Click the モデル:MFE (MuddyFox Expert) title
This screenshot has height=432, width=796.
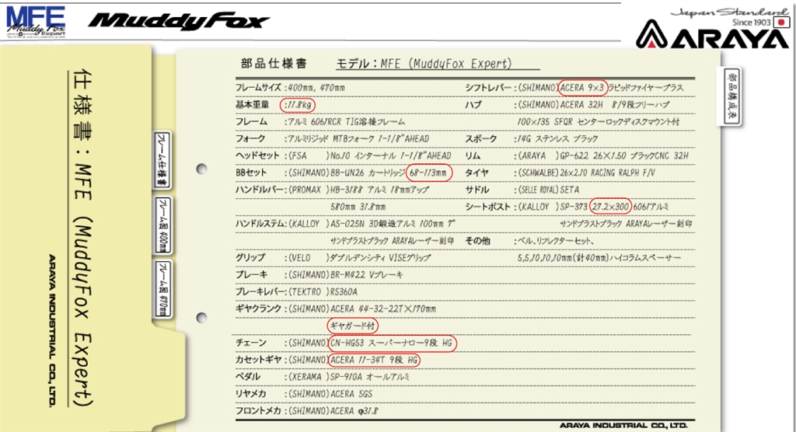tap(424, 64)
